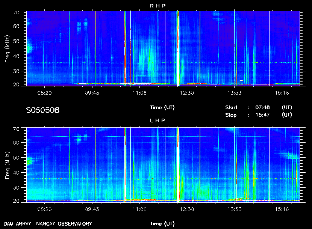The height and width of the screenshot is (229, 312).
Task: Click the DAM ARRAY NANCAY OBSERVATORY caption
Action: [x=48, y=224]
